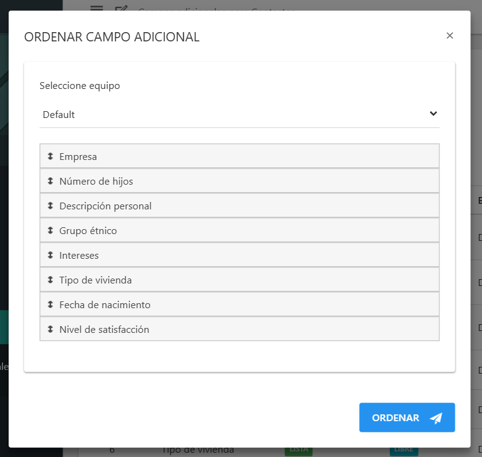Select the Fecha de nacimiento field row
This screenshot has height=457, width=482.
tap(239, 304)
